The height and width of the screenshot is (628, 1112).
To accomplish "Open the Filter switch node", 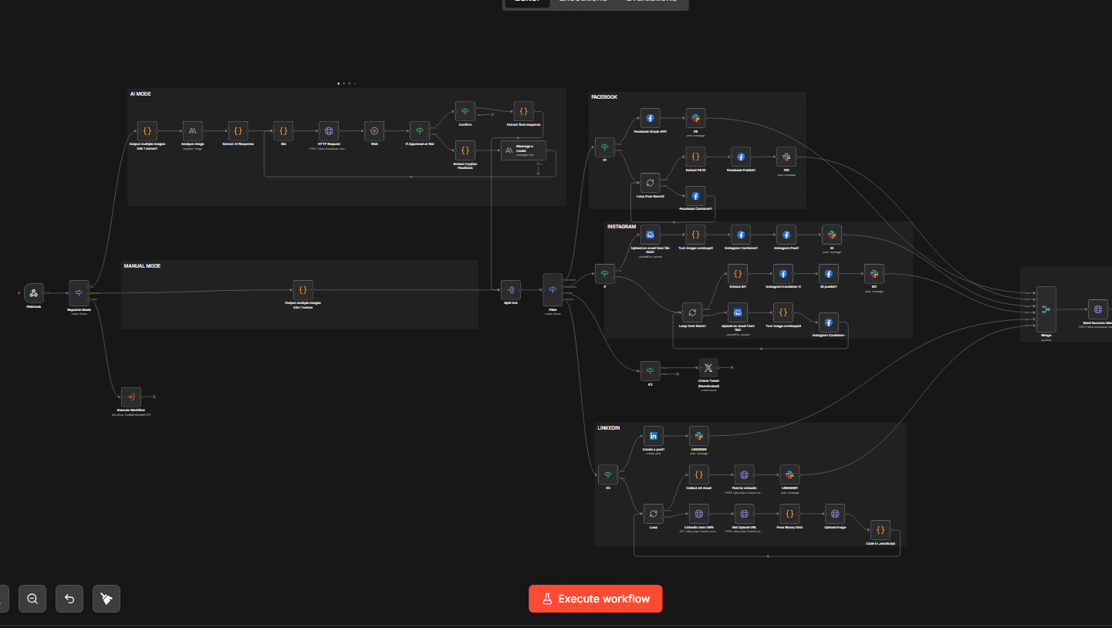I will 553,289.
